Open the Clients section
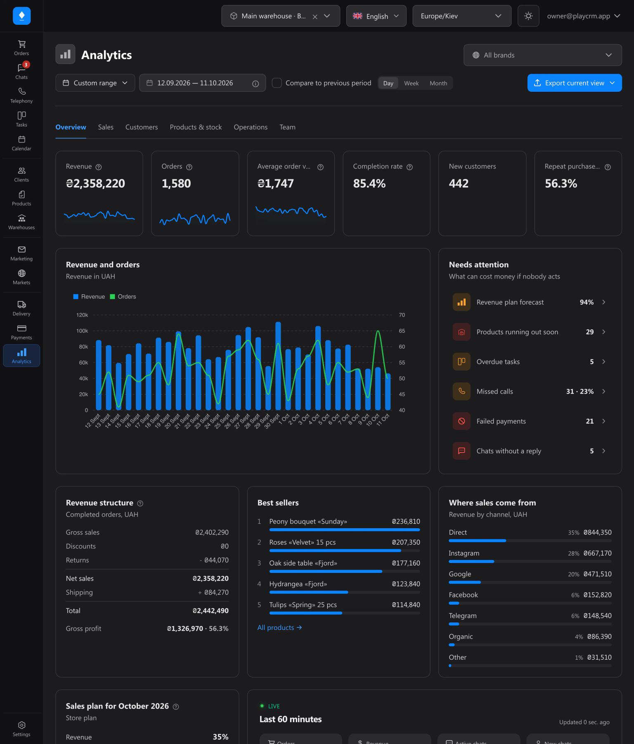This screenshot has height=744, width=634. tap(21, 174)
